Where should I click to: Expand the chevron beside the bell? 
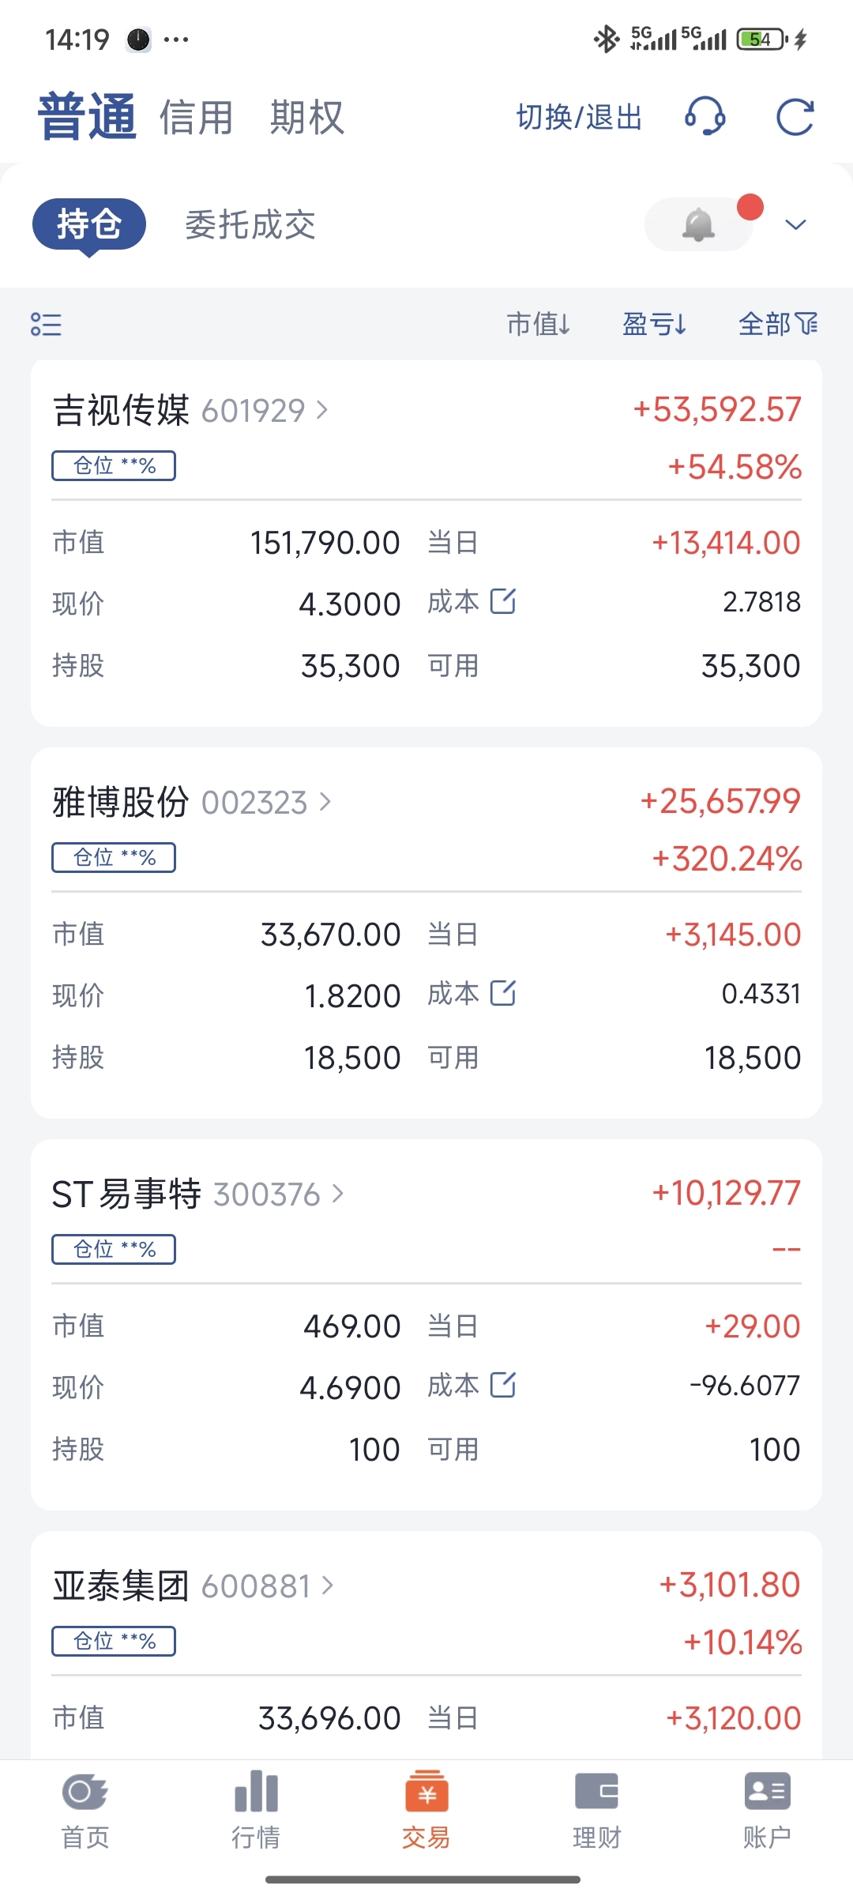pos(795,225)
